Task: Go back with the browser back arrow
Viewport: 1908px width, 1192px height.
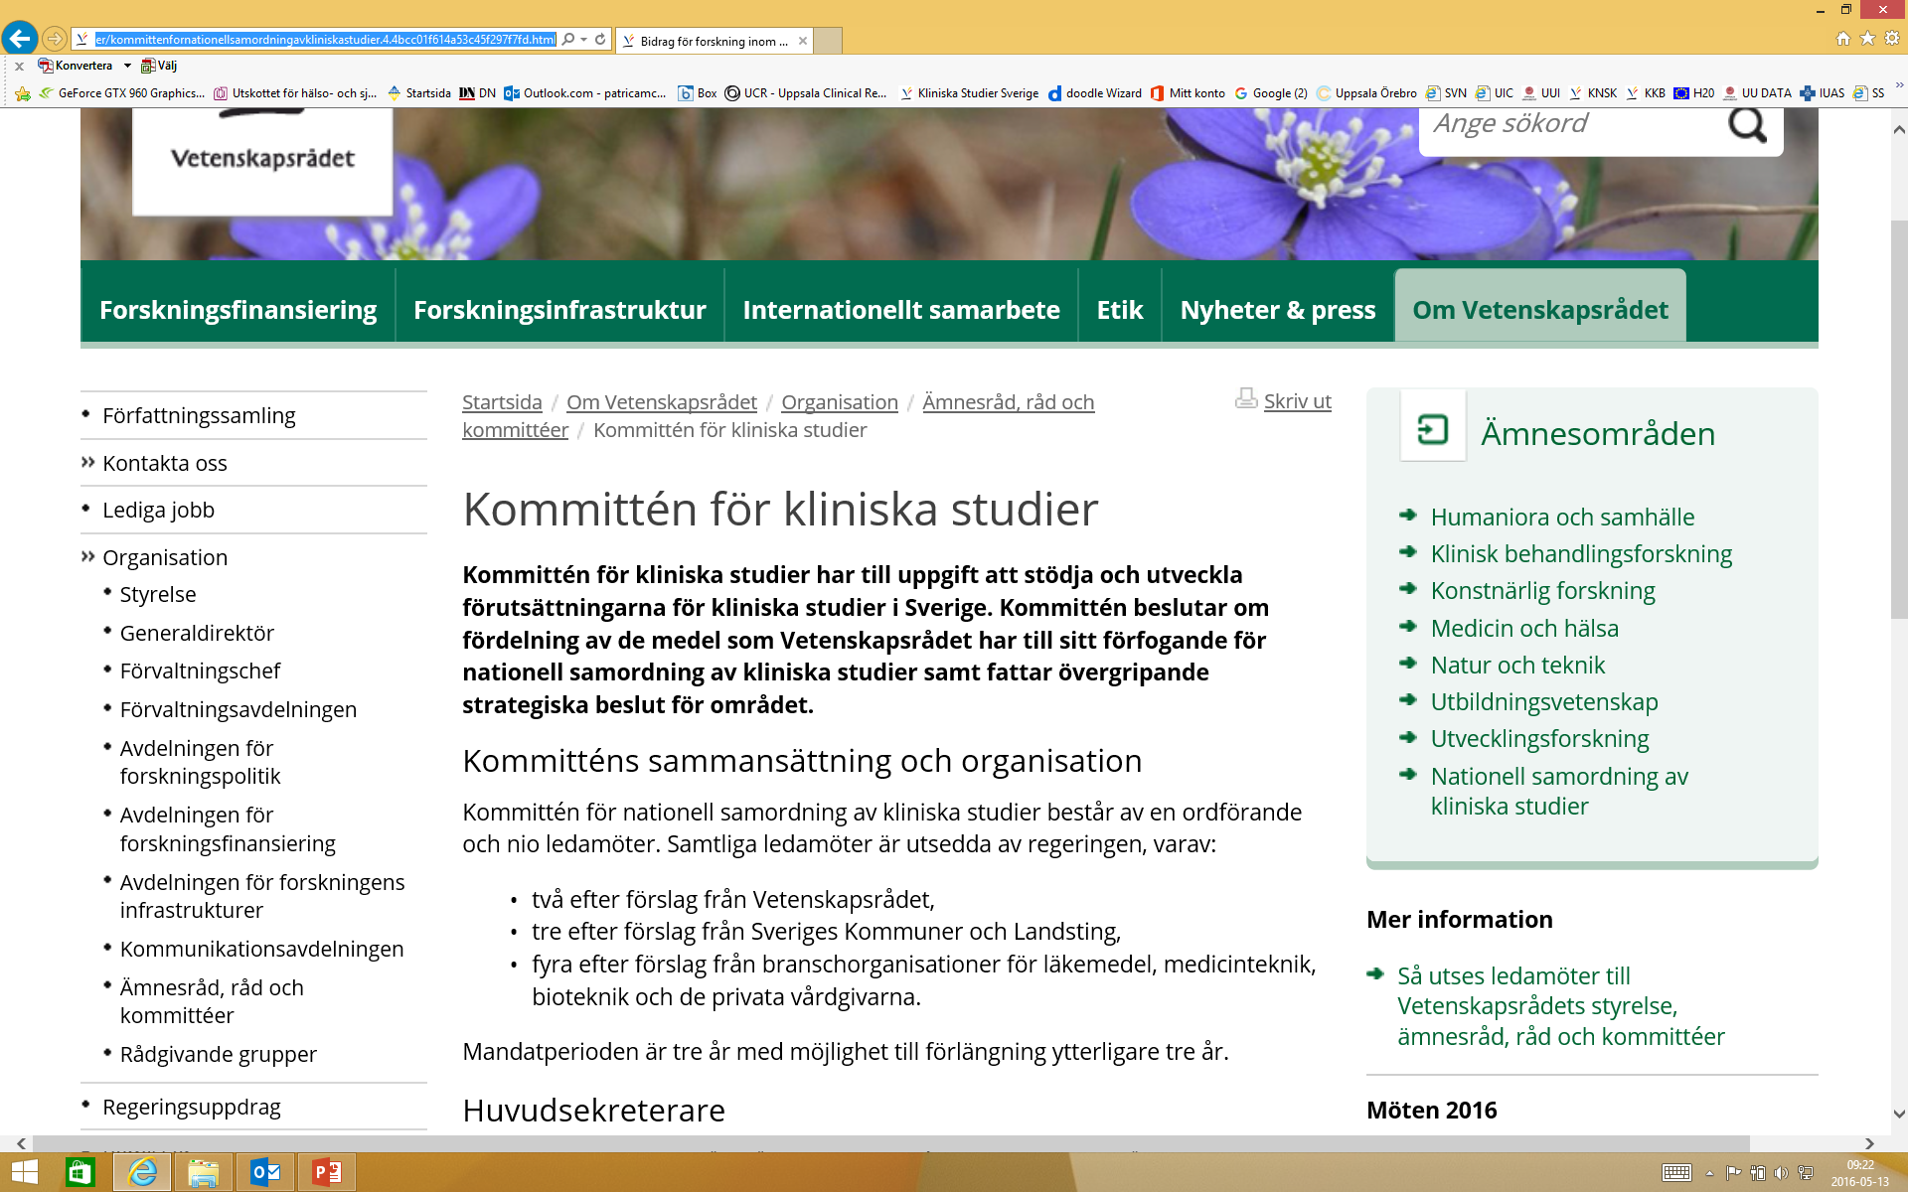Action: pyautogui.click(x=20, y=39)
